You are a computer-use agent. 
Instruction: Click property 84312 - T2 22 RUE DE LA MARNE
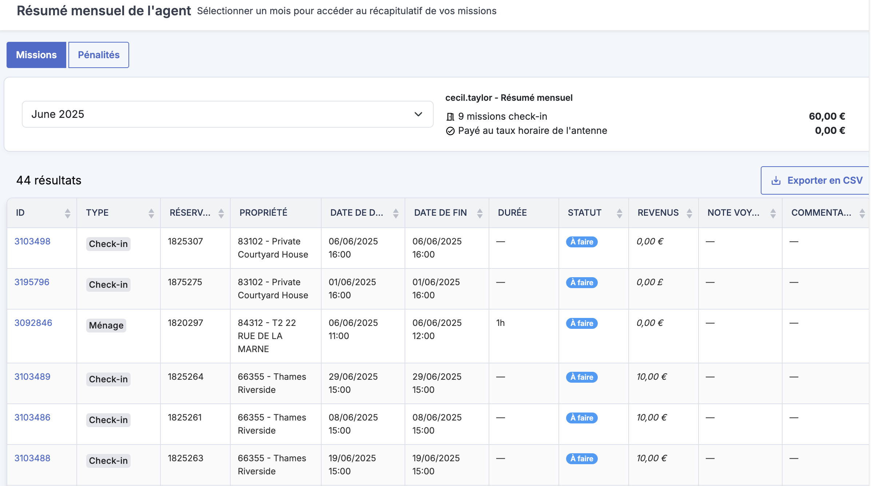tap(267, 336)
